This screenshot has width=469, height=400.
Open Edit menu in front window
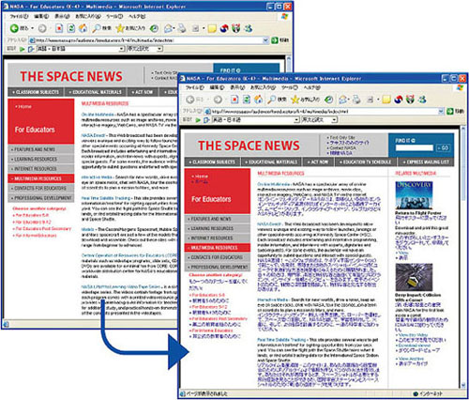pos(217,87)
